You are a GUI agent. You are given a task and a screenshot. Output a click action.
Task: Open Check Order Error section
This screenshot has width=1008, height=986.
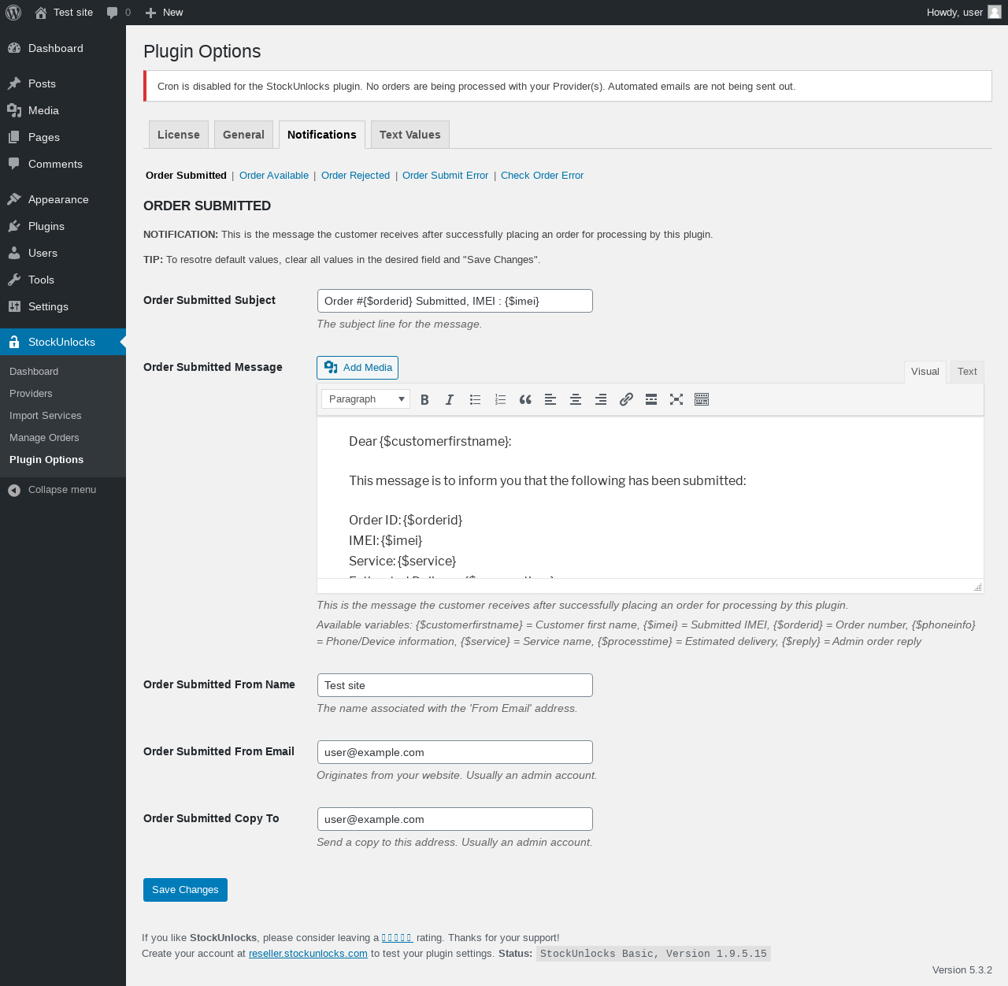pyautogui.click(x=542, y=176)
